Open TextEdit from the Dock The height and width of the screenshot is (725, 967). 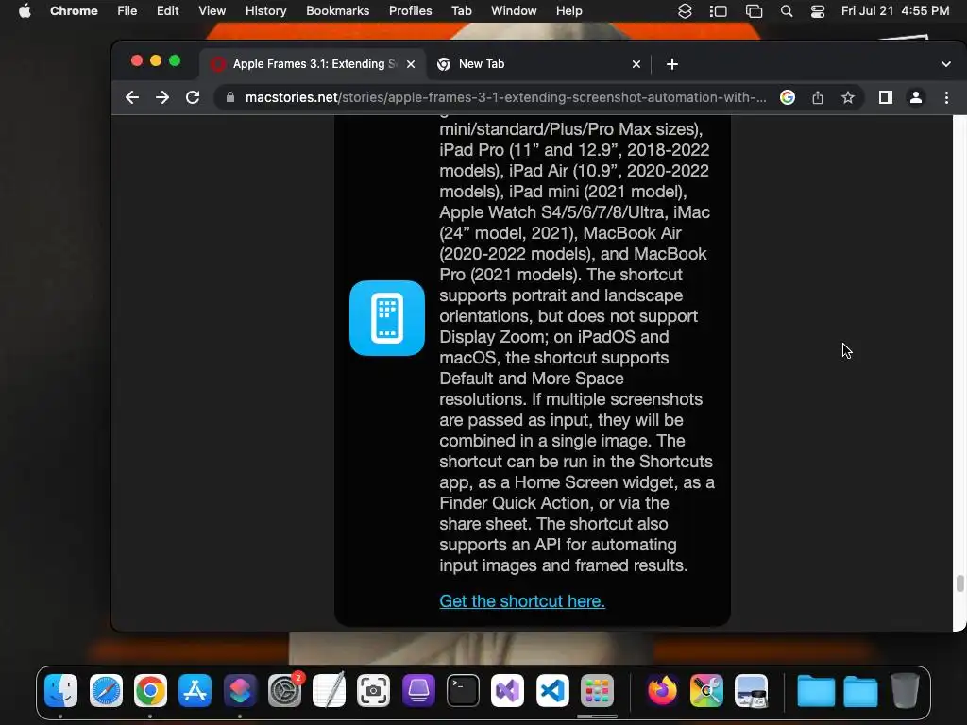[330, 690]
